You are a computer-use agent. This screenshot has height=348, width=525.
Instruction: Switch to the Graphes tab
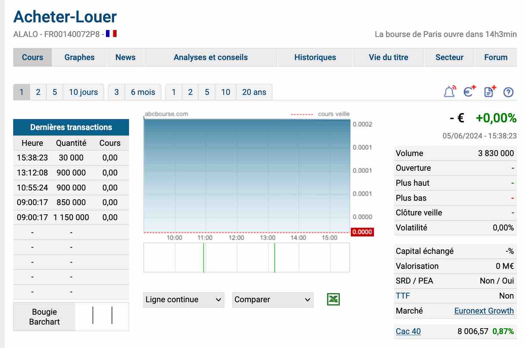[x=80, y=57]
